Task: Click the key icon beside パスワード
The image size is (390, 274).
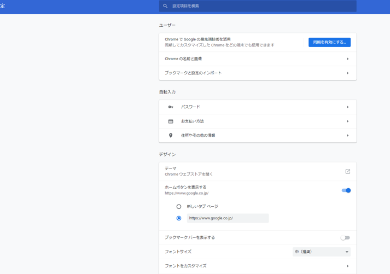Action: [171, 107]
